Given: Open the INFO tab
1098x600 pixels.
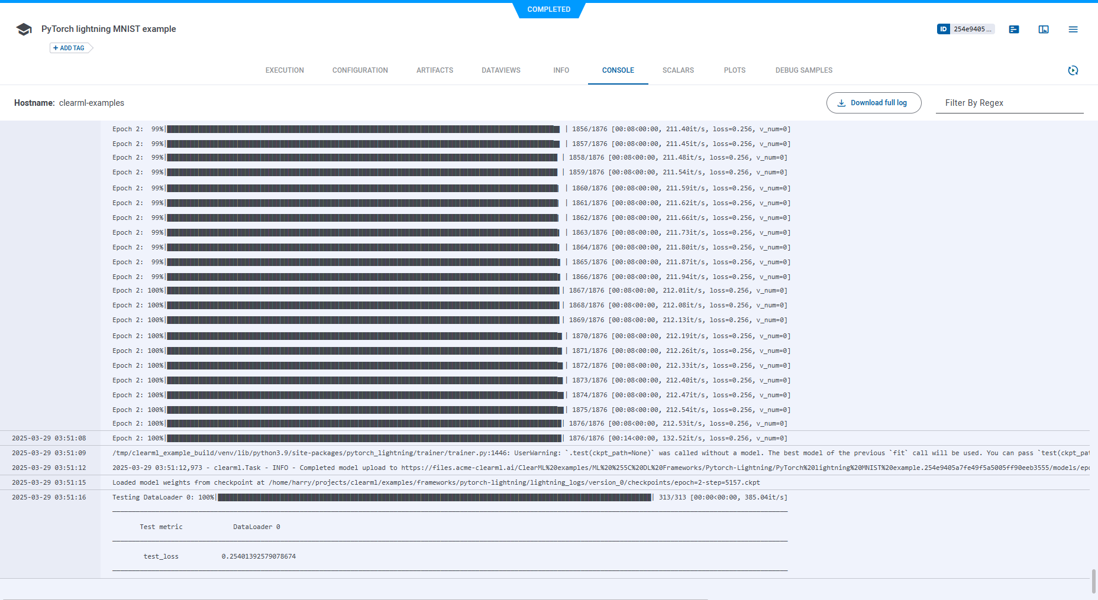Looking at the screenshot, I should coord(561,70).
